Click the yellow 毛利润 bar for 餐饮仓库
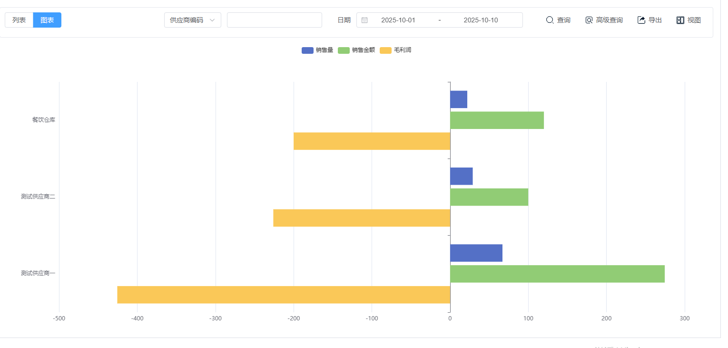728x348 pixels. [x=372, y=141]
